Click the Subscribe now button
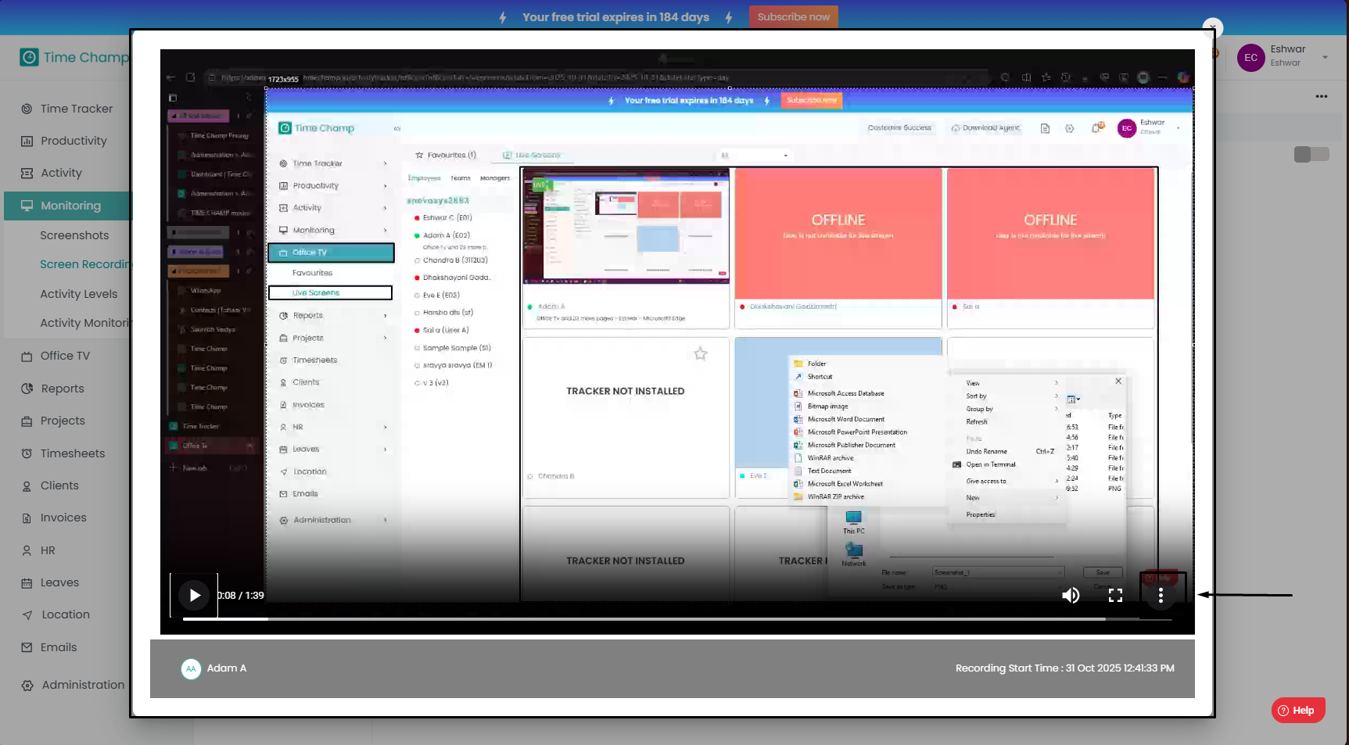This screenshot has height=745, width=1349. 793,17
